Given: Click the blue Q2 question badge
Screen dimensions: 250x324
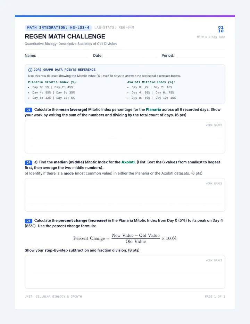Looking at the screenshot, I should (x=28, y=162).
